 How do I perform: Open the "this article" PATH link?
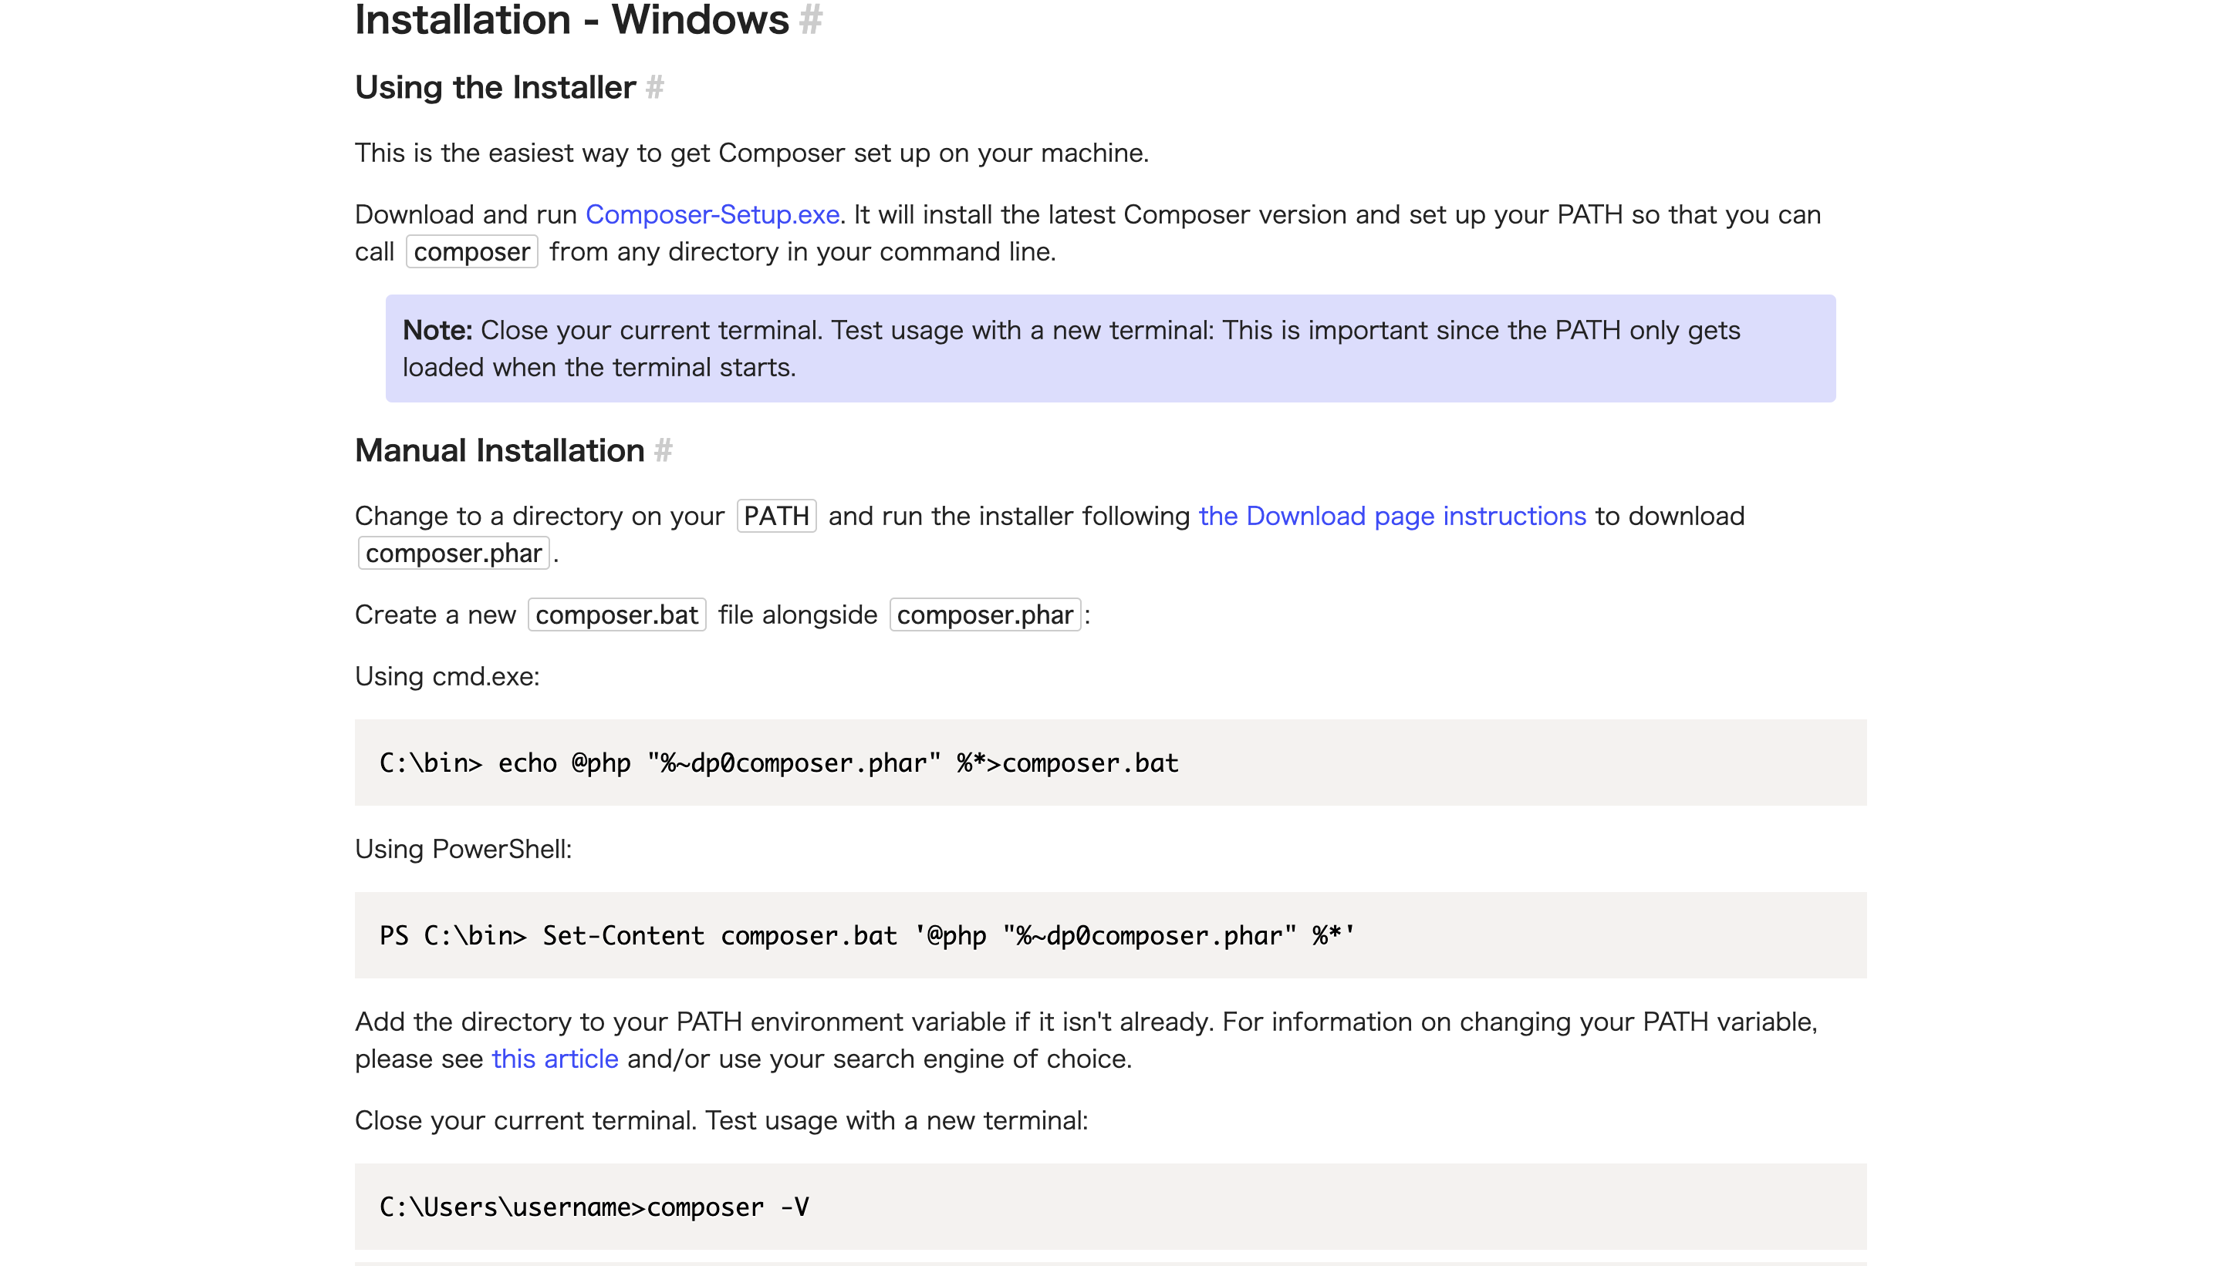coord(554,1058)
